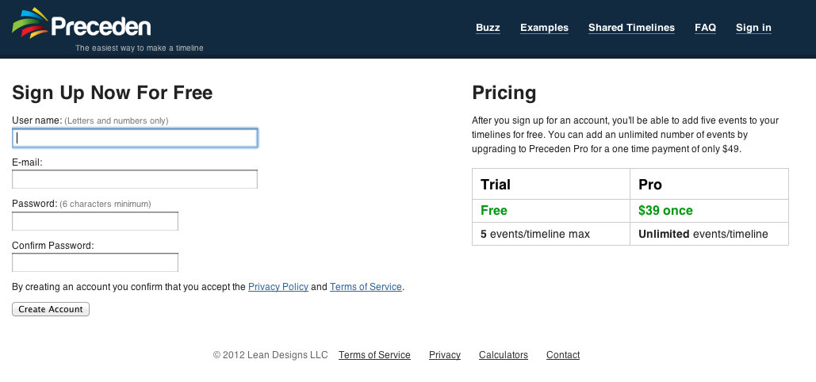Open the Contact footer link
The height and width of the screenshot is (382, 816).
(x=563, y=355)
